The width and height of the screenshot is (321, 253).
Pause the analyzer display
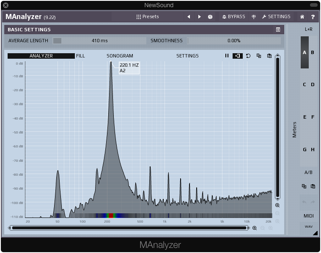pos(227,56)
